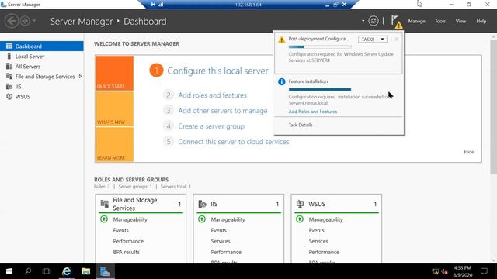The height and width of the screenshot is (279, 497).
Task: Expand File and Storage Services arrow
Action: [80, 77]
